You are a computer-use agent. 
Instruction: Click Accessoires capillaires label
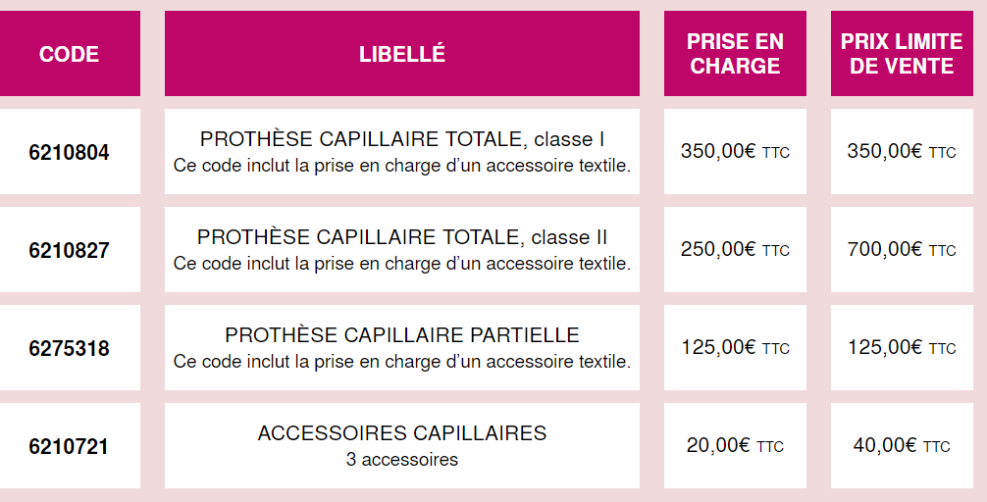click(x=402, y=432)
